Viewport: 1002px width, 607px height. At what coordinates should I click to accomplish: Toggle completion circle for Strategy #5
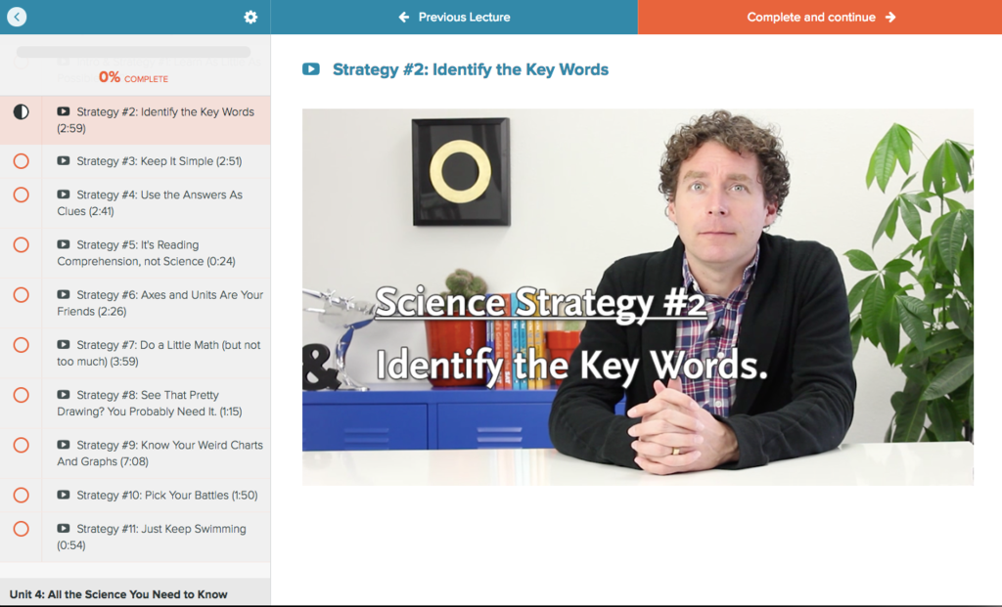coord(21,244)
